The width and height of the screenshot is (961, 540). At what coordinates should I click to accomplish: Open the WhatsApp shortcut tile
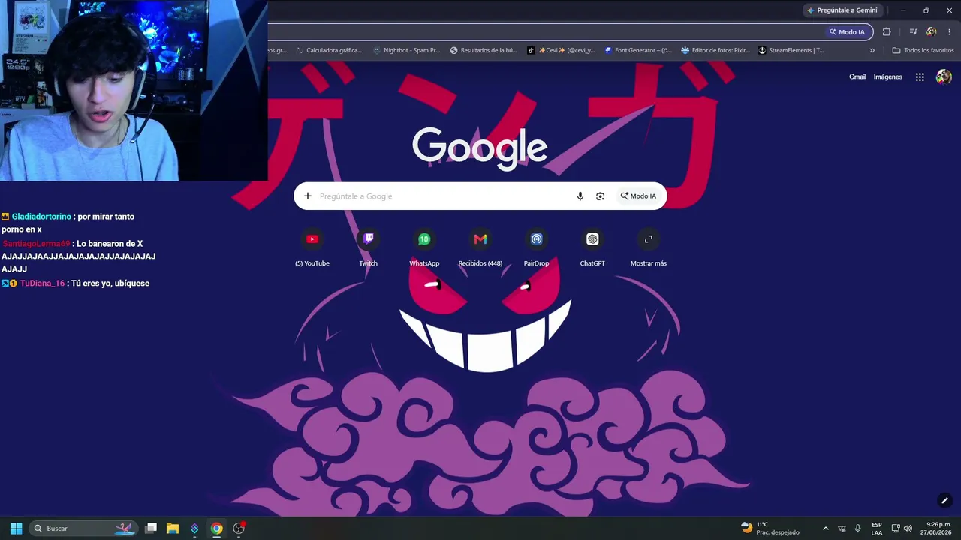pos(424,248)
